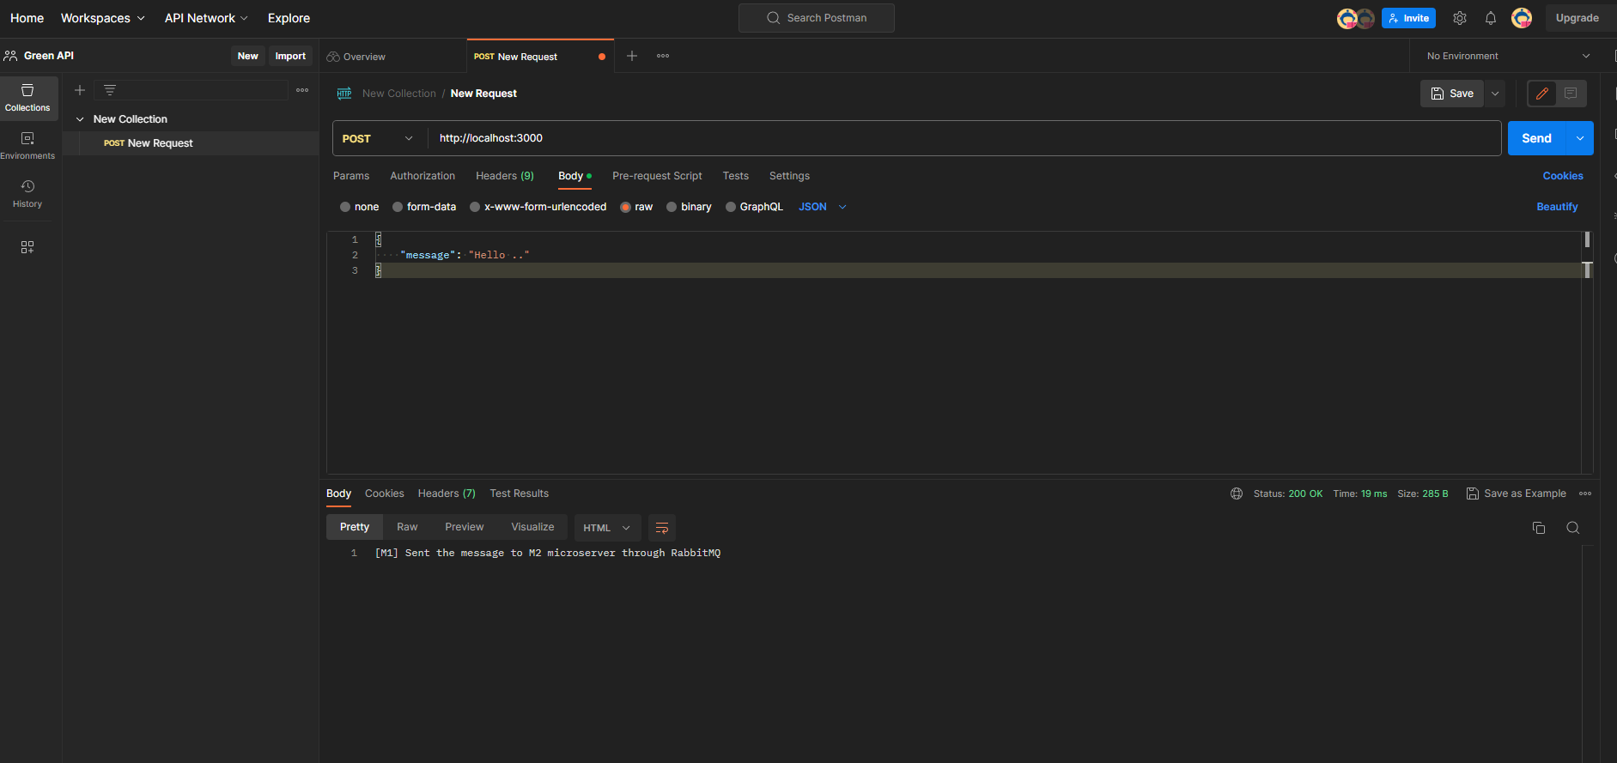Open the API Network menu dropdown
This screenshot has width=1617, height=763.
[x=206, y=18]
